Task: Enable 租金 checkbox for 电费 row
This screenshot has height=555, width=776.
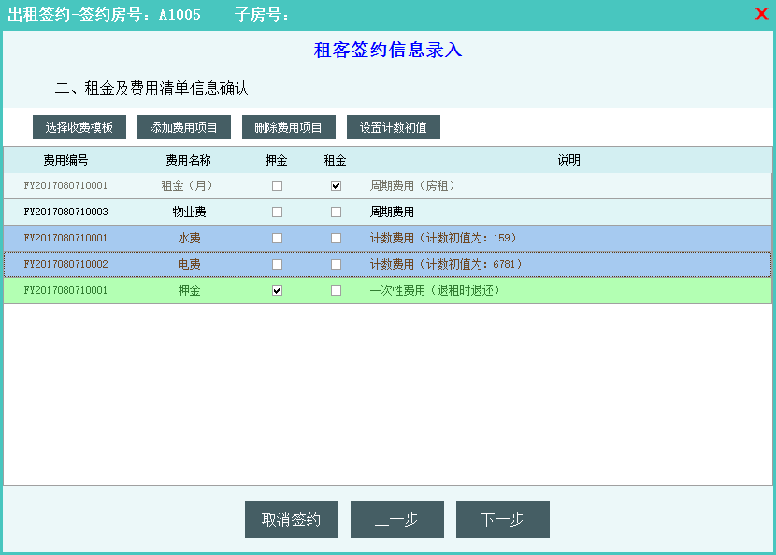Action: click(x=336, y=265)
